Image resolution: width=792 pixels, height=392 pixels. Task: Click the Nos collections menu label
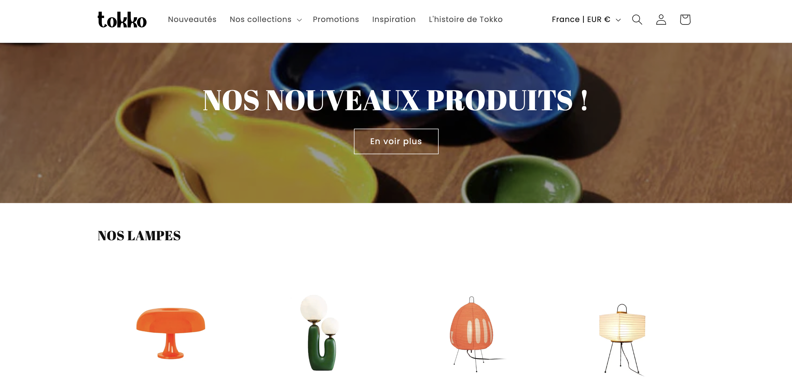tap(260, 19)
